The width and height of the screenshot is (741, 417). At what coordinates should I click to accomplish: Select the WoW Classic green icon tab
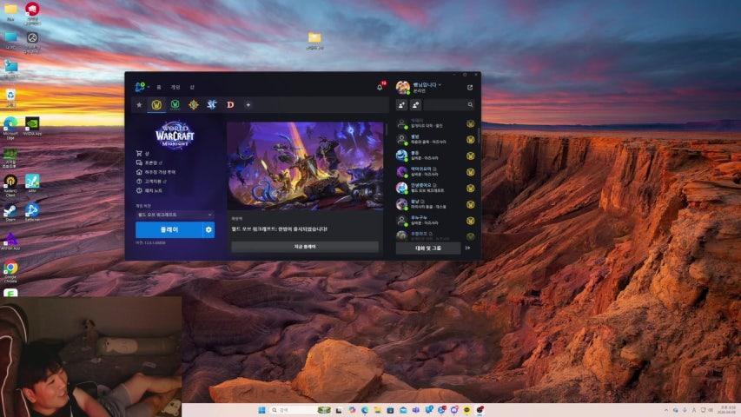(x=175, y=104)
